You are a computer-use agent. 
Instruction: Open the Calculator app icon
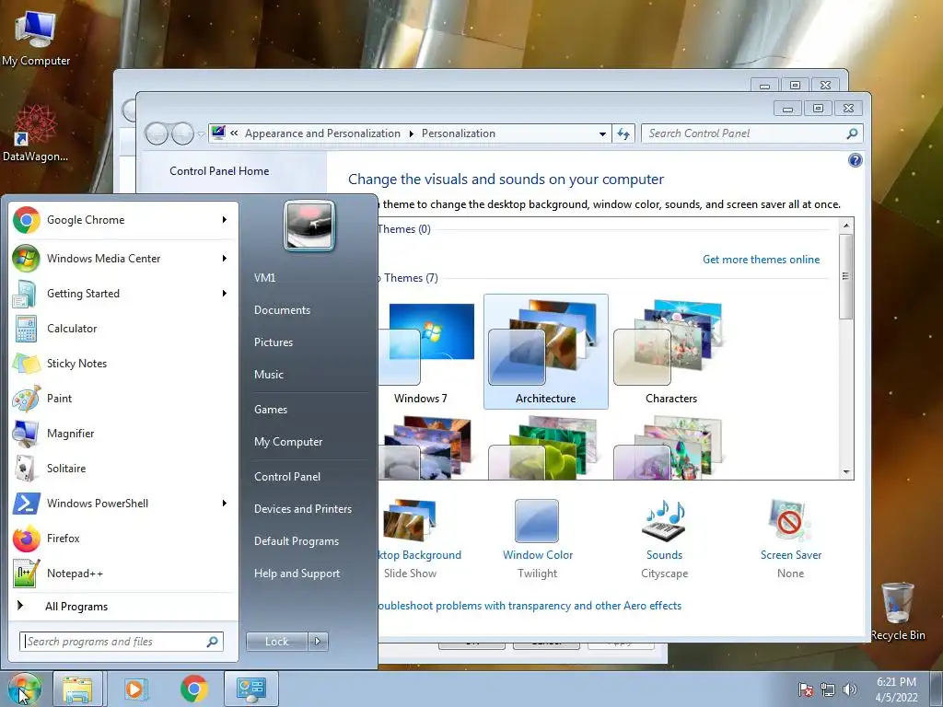click(x=27, y=329)
